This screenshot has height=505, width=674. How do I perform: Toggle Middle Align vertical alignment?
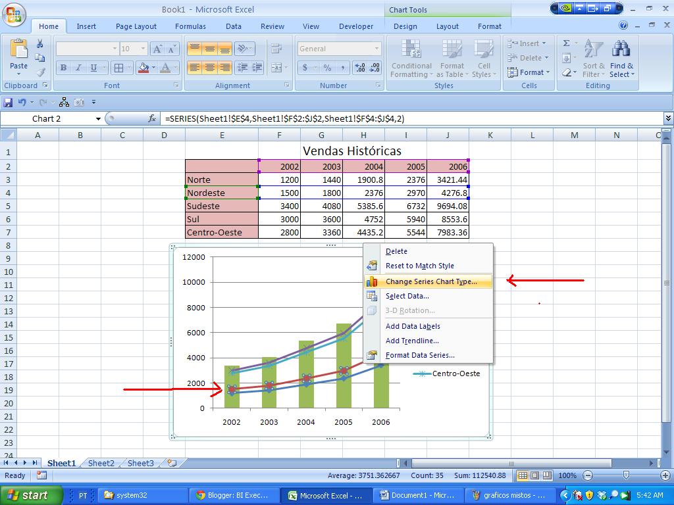[209, 49]
